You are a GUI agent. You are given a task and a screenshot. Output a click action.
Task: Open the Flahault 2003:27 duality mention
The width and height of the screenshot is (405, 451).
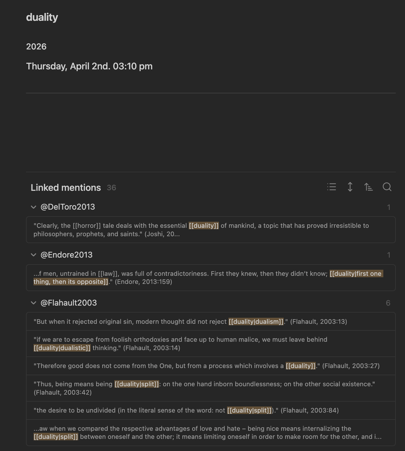[x=211, y=366]
